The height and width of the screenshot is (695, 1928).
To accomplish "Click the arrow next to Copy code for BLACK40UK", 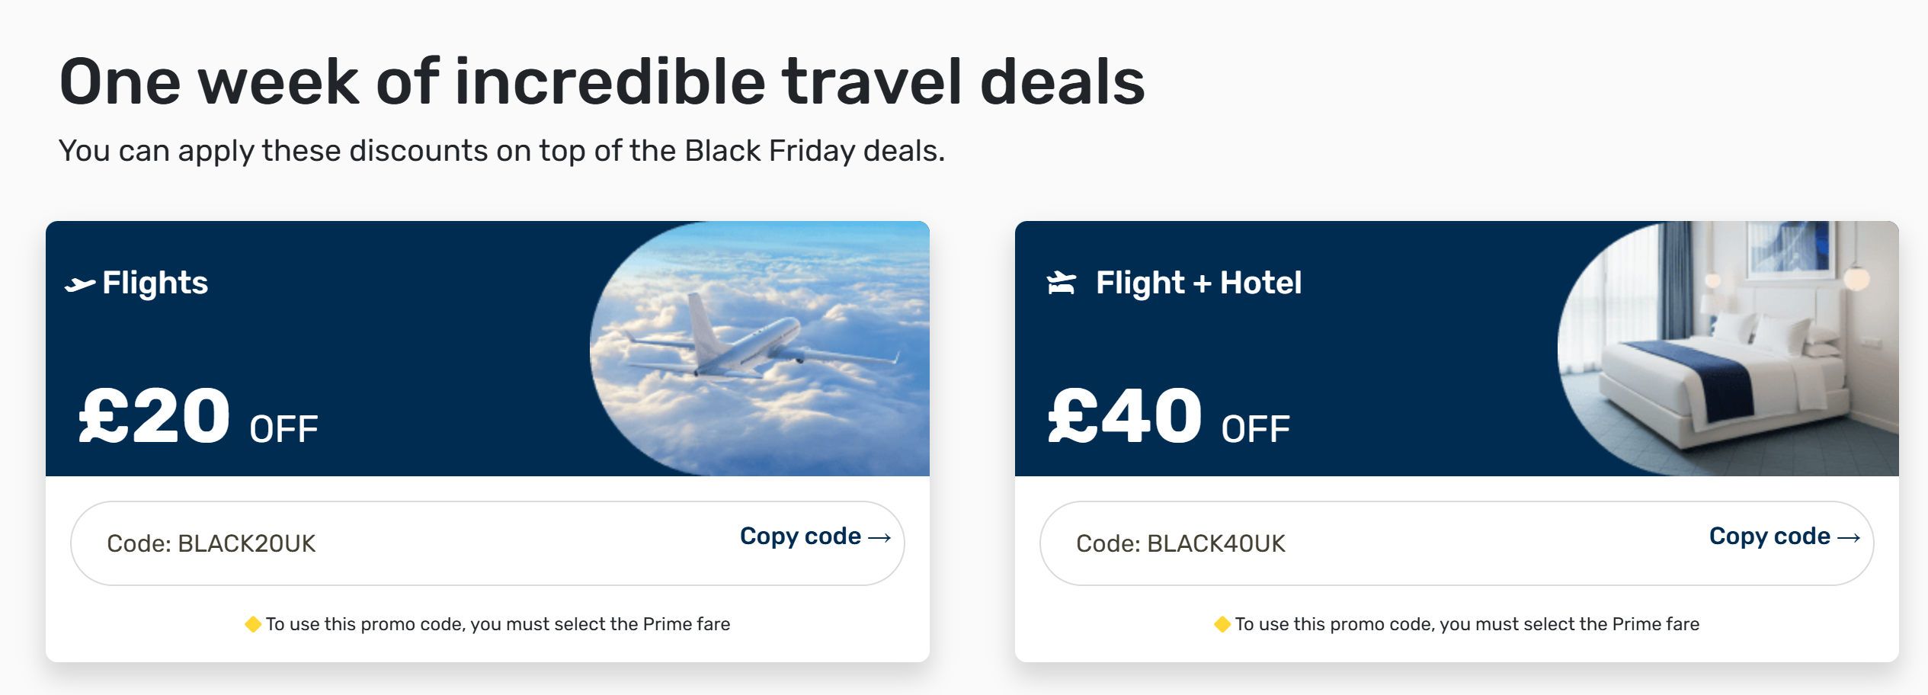I will coord(1849,538).
